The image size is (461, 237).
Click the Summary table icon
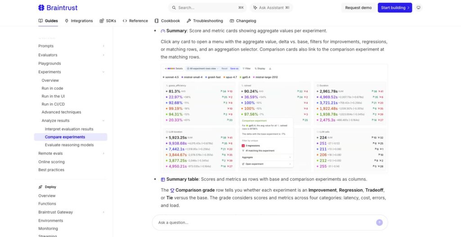coord(163,179)
